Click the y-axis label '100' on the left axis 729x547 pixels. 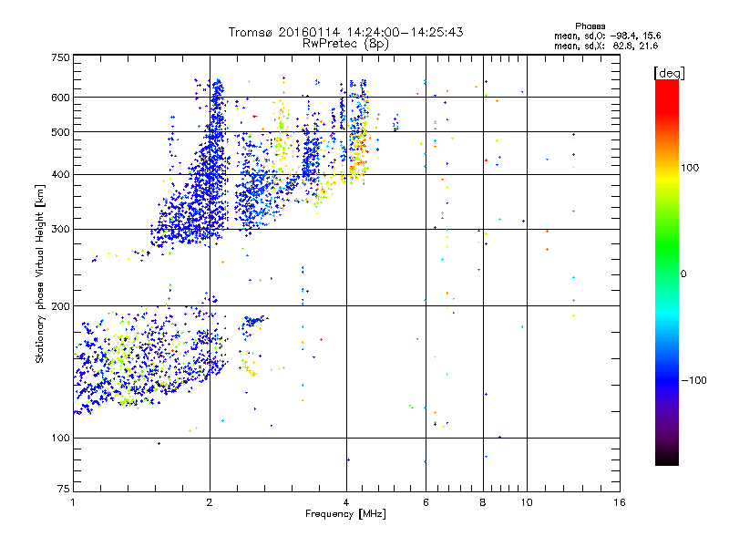pos(60,439)
